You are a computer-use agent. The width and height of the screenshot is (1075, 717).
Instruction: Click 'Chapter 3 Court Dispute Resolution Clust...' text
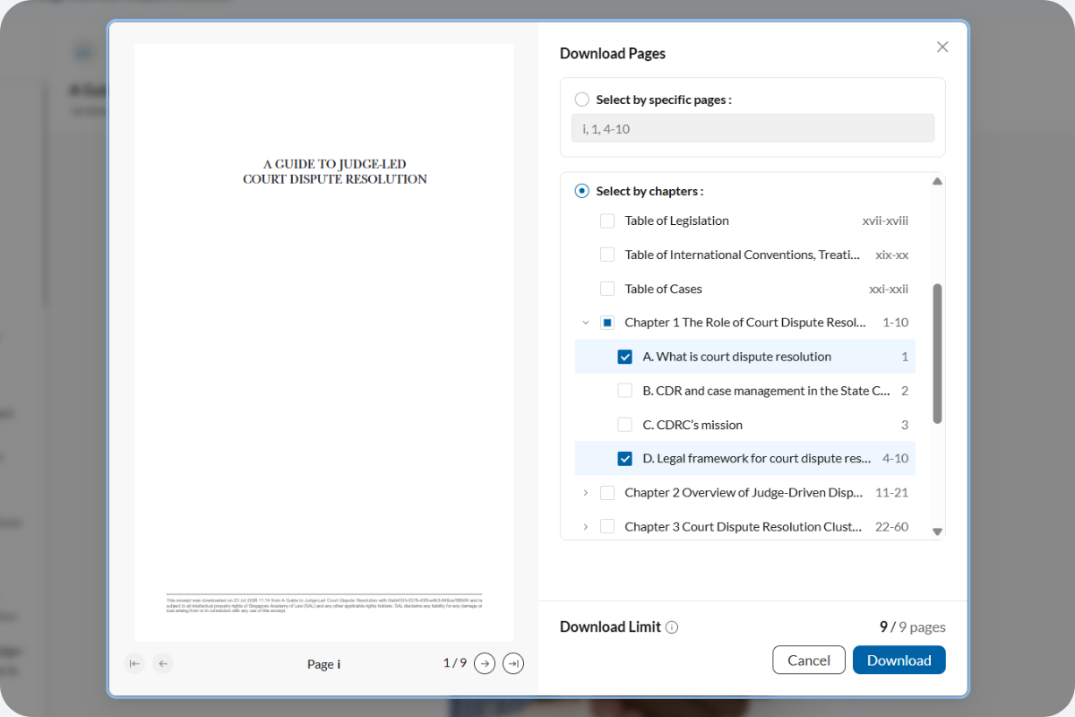pyautogui.click(x=744, y=527)
